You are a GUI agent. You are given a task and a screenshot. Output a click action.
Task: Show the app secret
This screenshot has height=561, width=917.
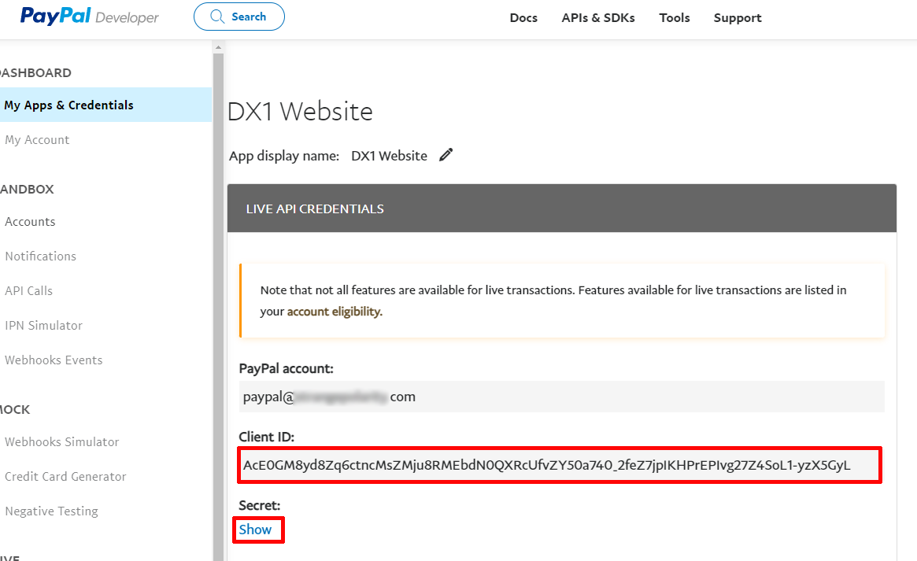[255, 530]
